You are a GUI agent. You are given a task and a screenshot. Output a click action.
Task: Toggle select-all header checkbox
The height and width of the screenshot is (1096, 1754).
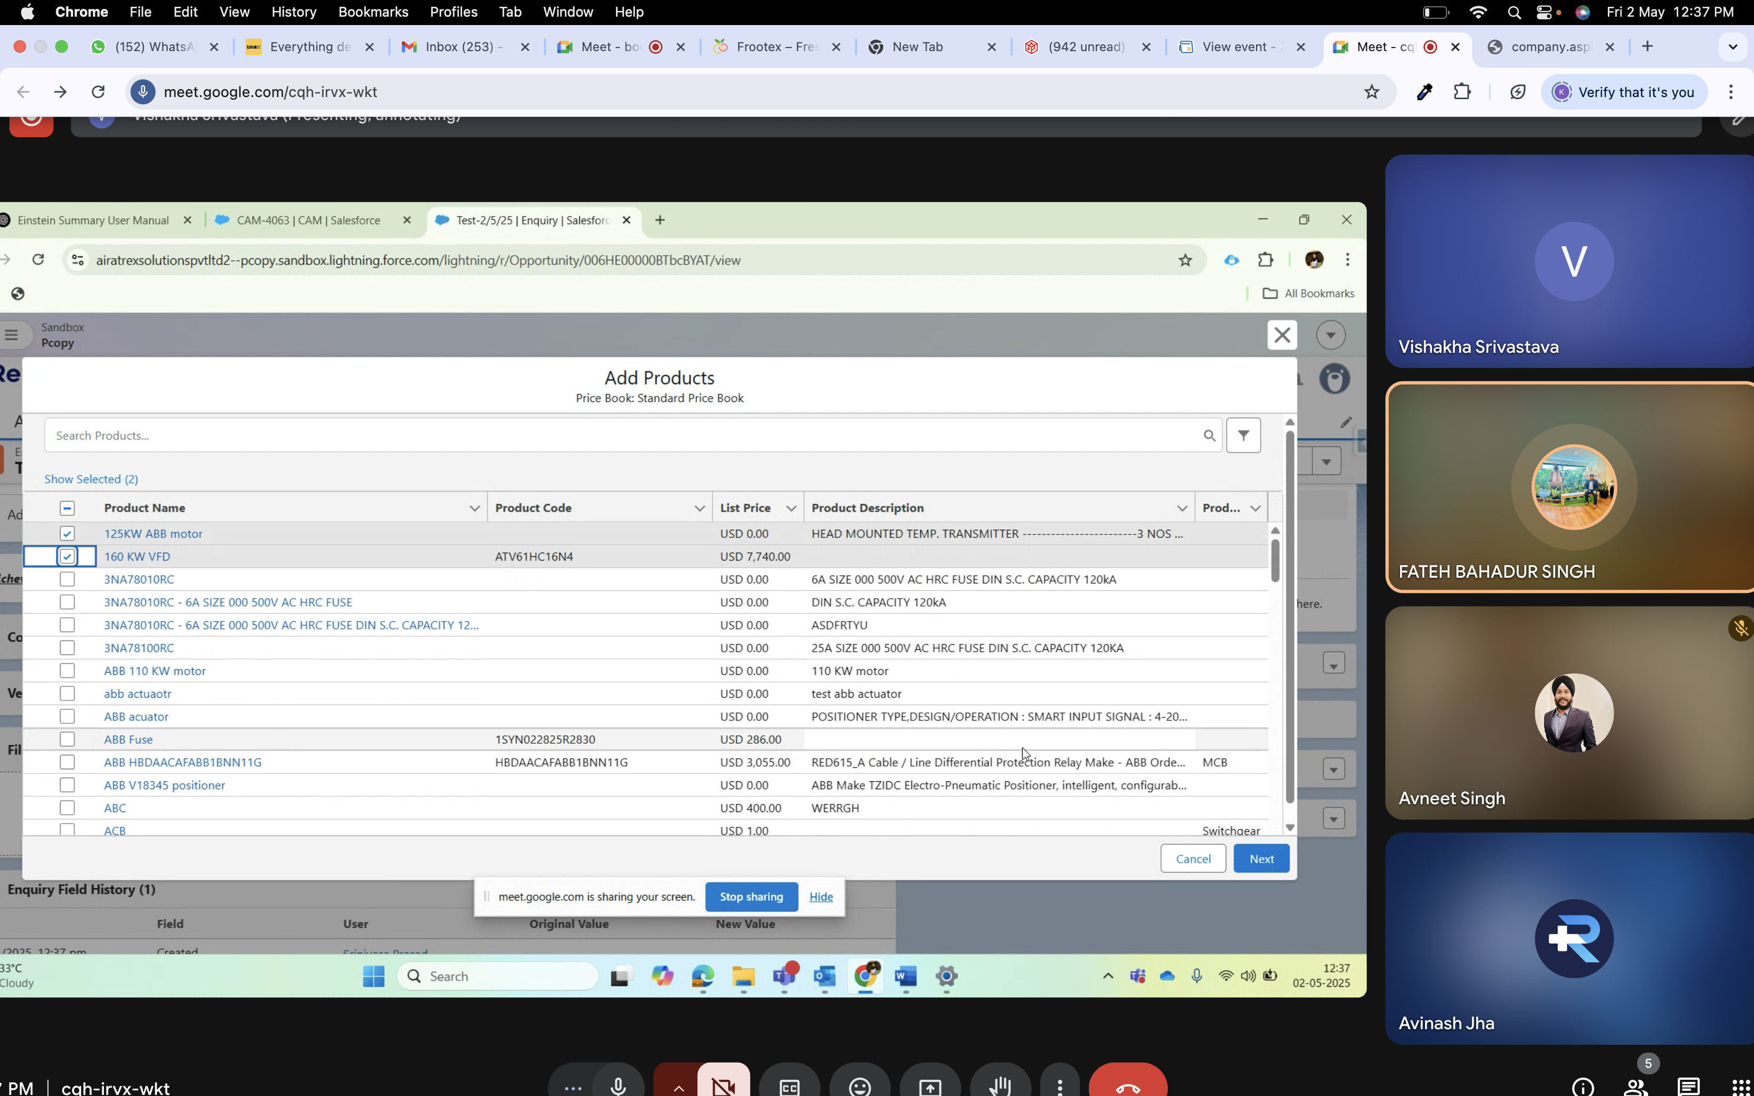pos(67,508)
